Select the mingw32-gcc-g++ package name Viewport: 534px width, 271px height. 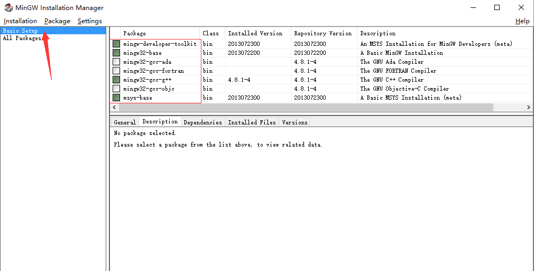[147, 80]
